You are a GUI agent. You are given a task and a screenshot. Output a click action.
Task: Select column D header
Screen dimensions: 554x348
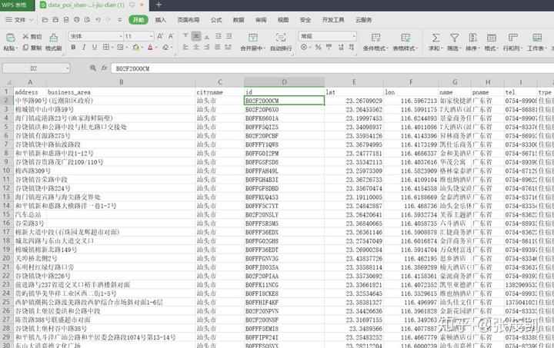pyautogui.click(x=284, y=81)
